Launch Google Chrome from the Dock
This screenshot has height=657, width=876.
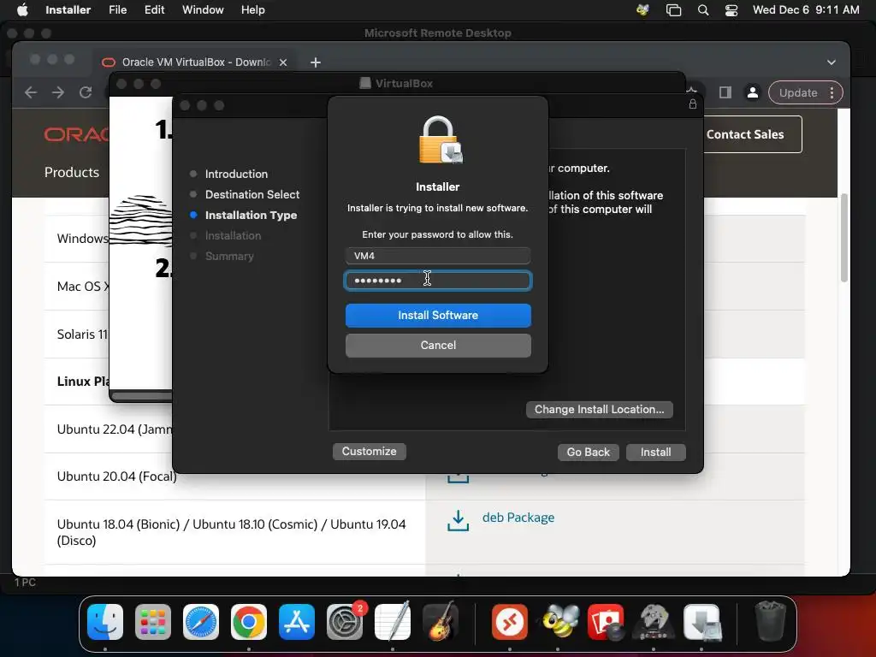coord(249,621)
